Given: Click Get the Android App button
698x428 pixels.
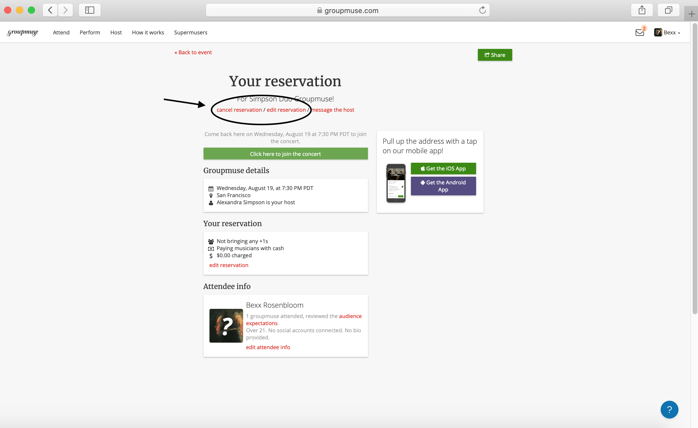Looking at the screenshot, I should click(443, 186).
